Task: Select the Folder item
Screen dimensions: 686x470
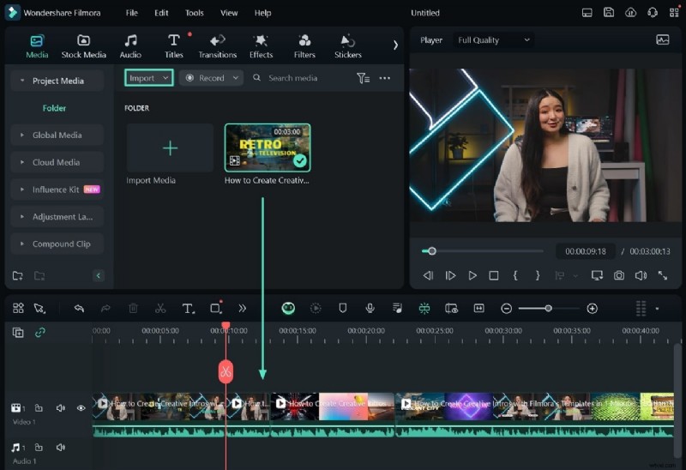Action: click(x=54, y=108)
